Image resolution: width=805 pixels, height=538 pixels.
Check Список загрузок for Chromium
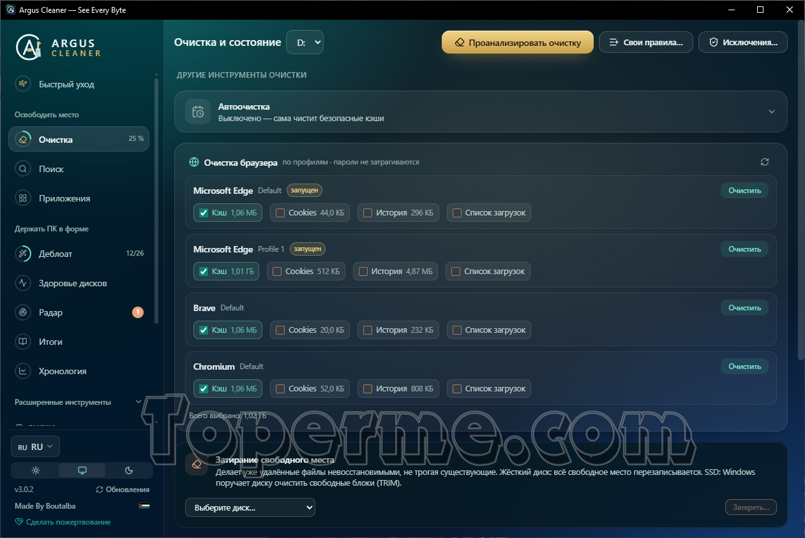456,389
